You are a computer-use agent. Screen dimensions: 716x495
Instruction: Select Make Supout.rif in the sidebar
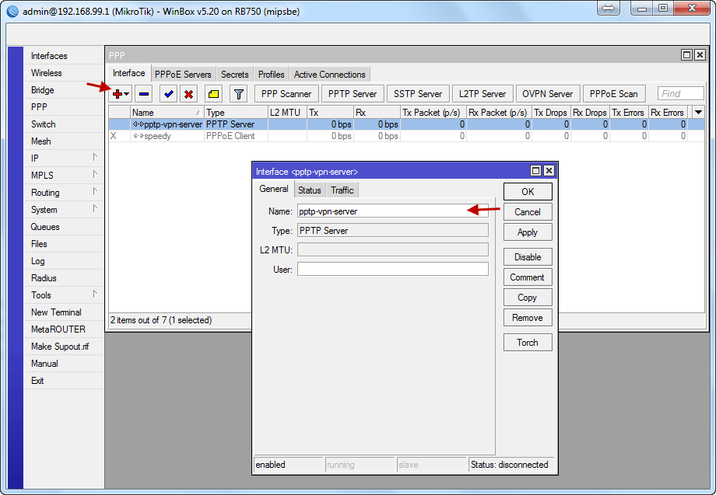[63, 347]
